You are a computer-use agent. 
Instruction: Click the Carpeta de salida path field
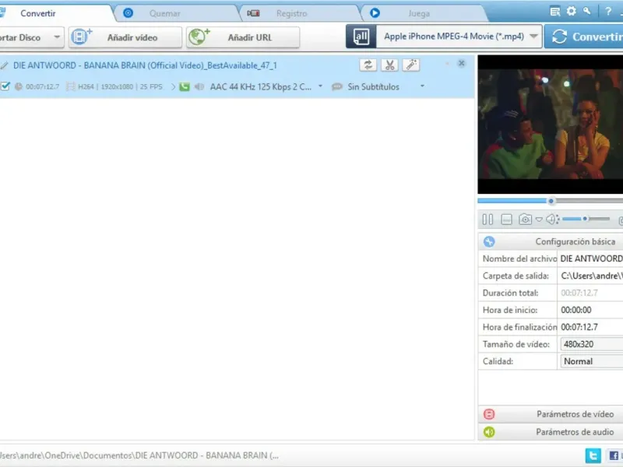pyautogui.click(x=590, y=276)
